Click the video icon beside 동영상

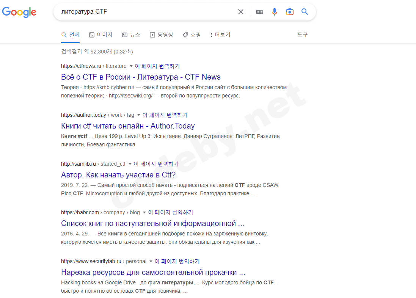[153, 35]
